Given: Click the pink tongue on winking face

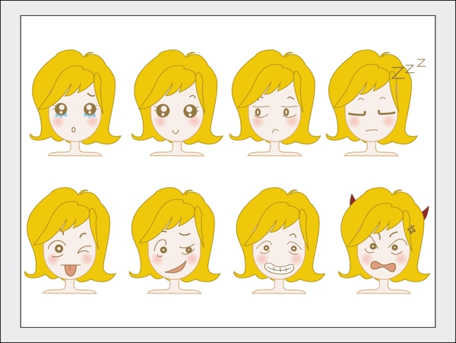Looking at the screenshot, I should pos(69,270).
